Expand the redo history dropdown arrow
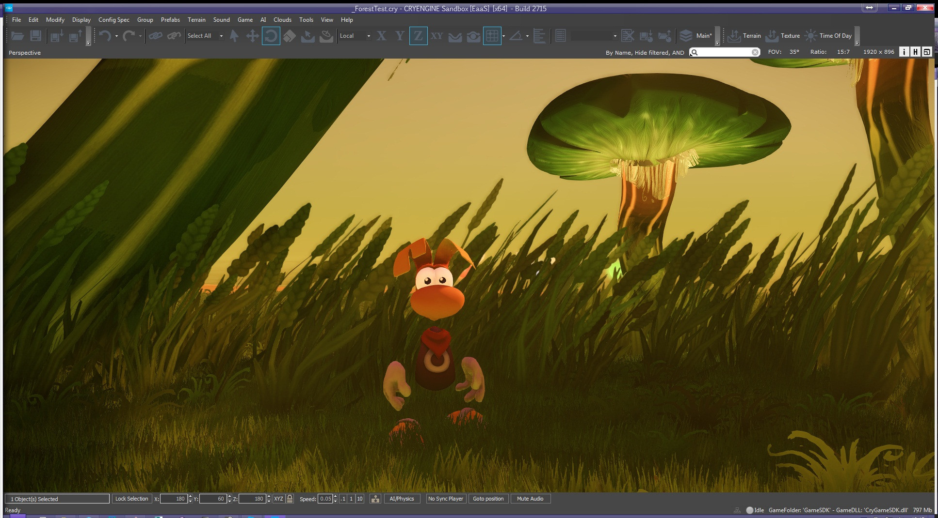Image resolution: width=938 pixels, height=518 pixels. pos(140,36)
